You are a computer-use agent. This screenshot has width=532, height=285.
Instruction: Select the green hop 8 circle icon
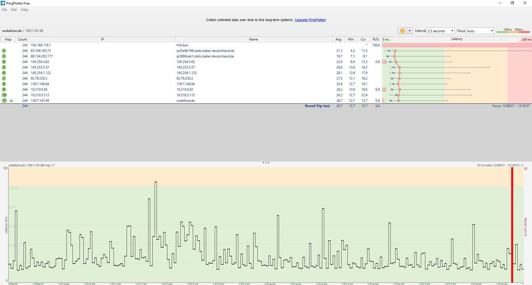[4, 84]
